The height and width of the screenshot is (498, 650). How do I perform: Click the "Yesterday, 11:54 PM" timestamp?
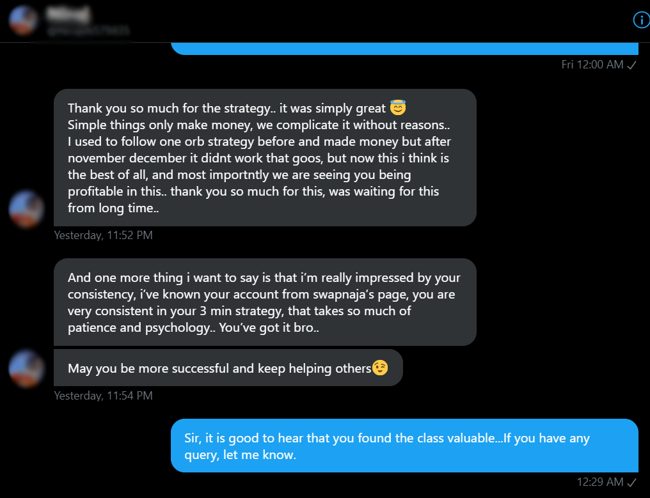click(x=103, y=396)
